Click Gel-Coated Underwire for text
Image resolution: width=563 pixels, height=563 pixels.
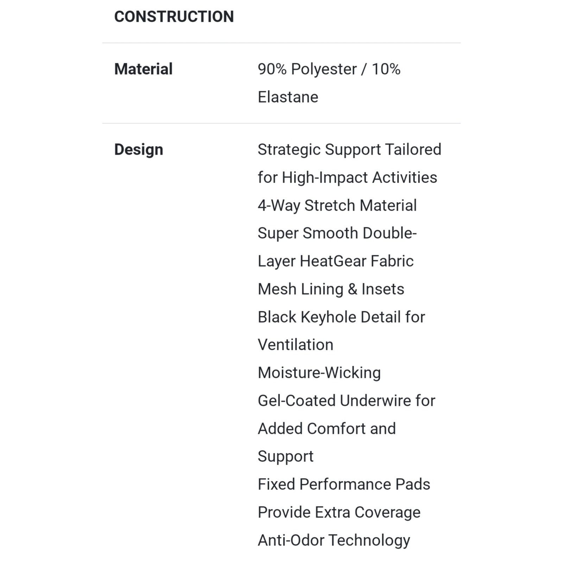(347, 400)
